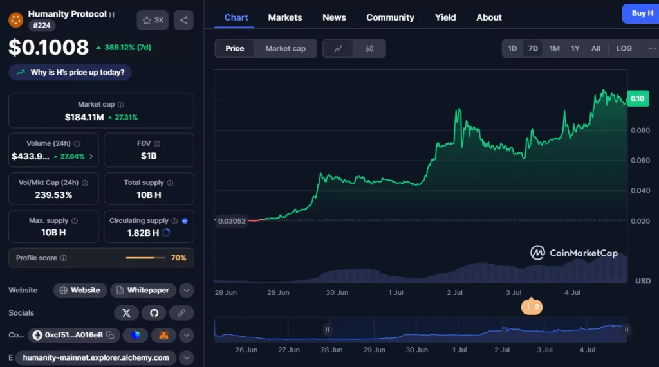Add to watchlist with the star 3K button

[x=153, y=20]
